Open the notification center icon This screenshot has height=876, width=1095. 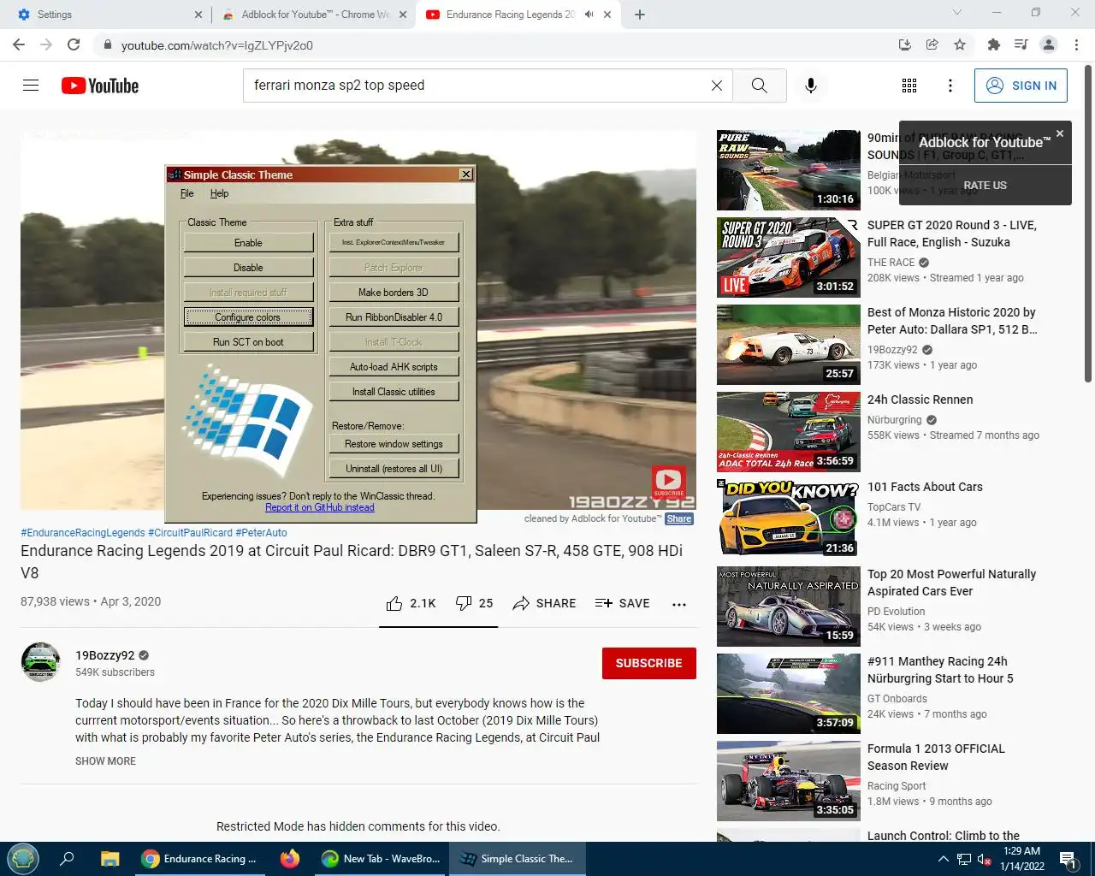(x=1068, y=859)
